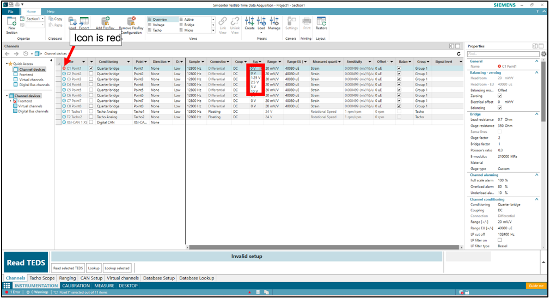Viewport: 550px width, 298px height.
Task: Collapse the Channel alarming section
Action: [x=537, y=175]
